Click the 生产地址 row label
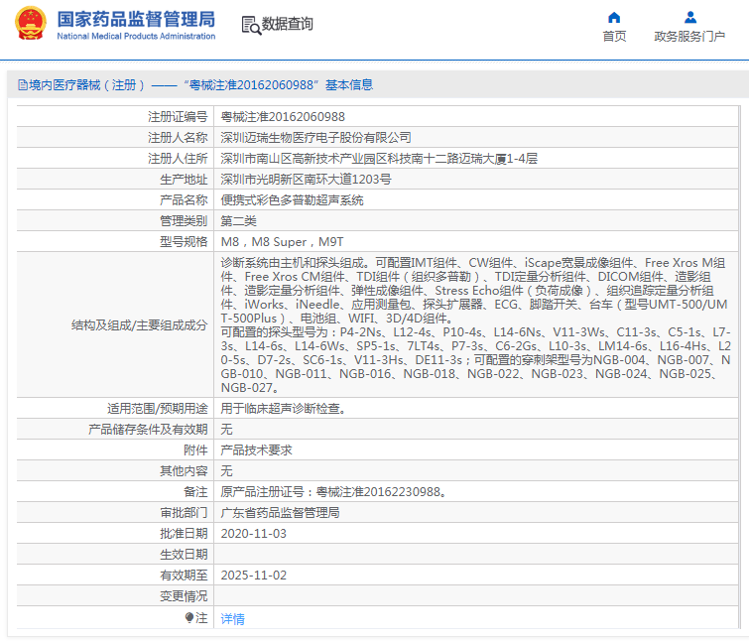The height and width of the screenshot is (642, 749). [184, 180]
